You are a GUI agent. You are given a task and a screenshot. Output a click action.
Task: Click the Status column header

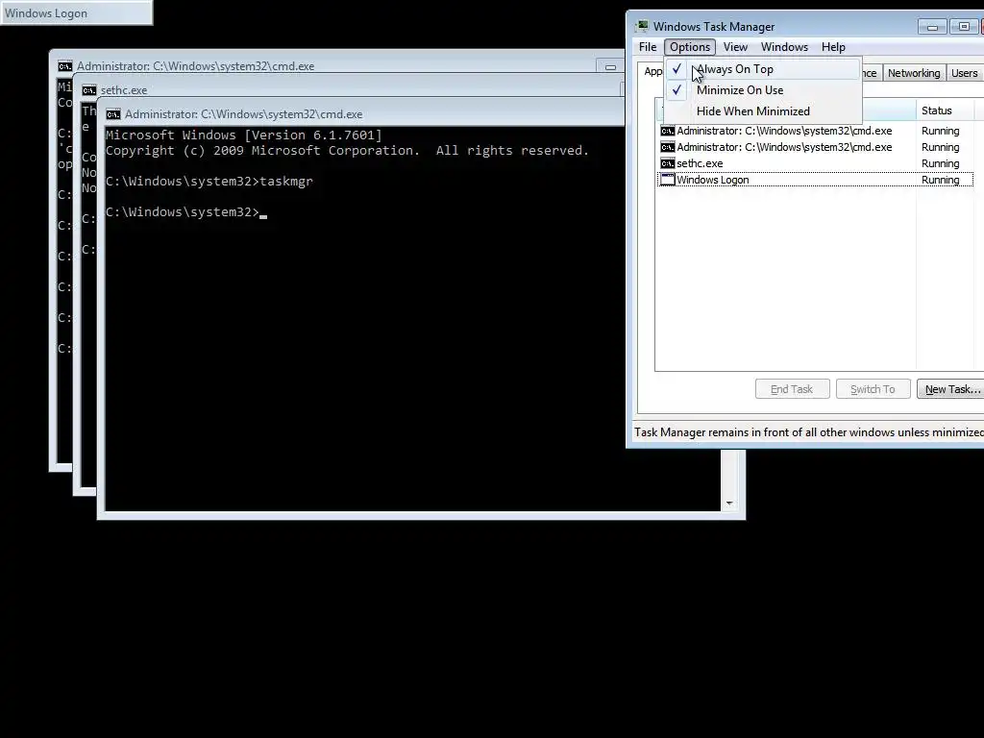(945, 111)
